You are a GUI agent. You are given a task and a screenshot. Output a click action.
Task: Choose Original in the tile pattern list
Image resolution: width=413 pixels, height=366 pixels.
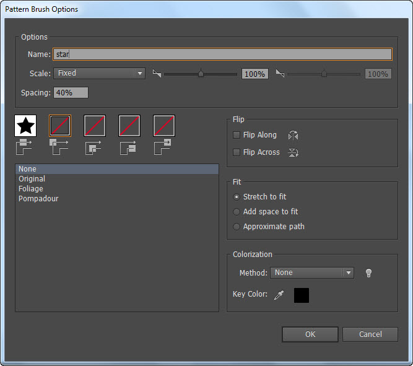(117, 179)
